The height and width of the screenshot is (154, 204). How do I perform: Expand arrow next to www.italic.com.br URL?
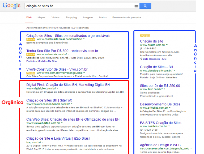point(164,89)
